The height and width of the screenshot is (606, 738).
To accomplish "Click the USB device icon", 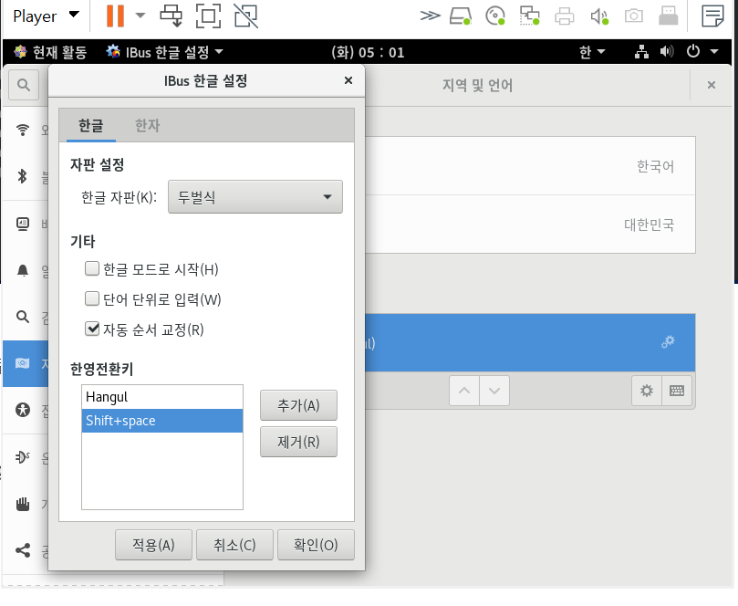I will point(669,16).
